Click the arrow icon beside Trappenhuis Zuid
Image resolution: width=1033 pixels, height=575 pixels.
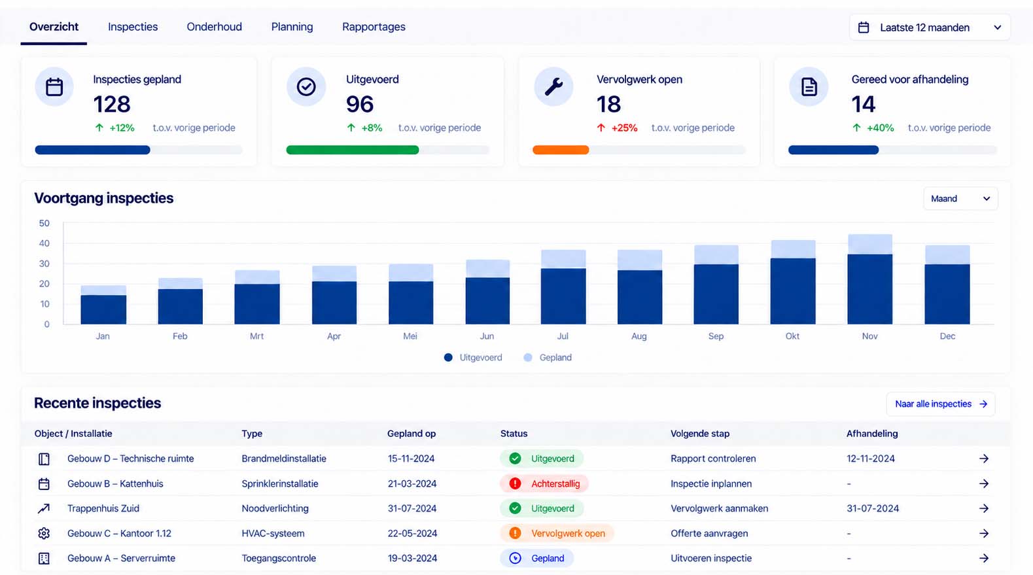pos(44,508)
